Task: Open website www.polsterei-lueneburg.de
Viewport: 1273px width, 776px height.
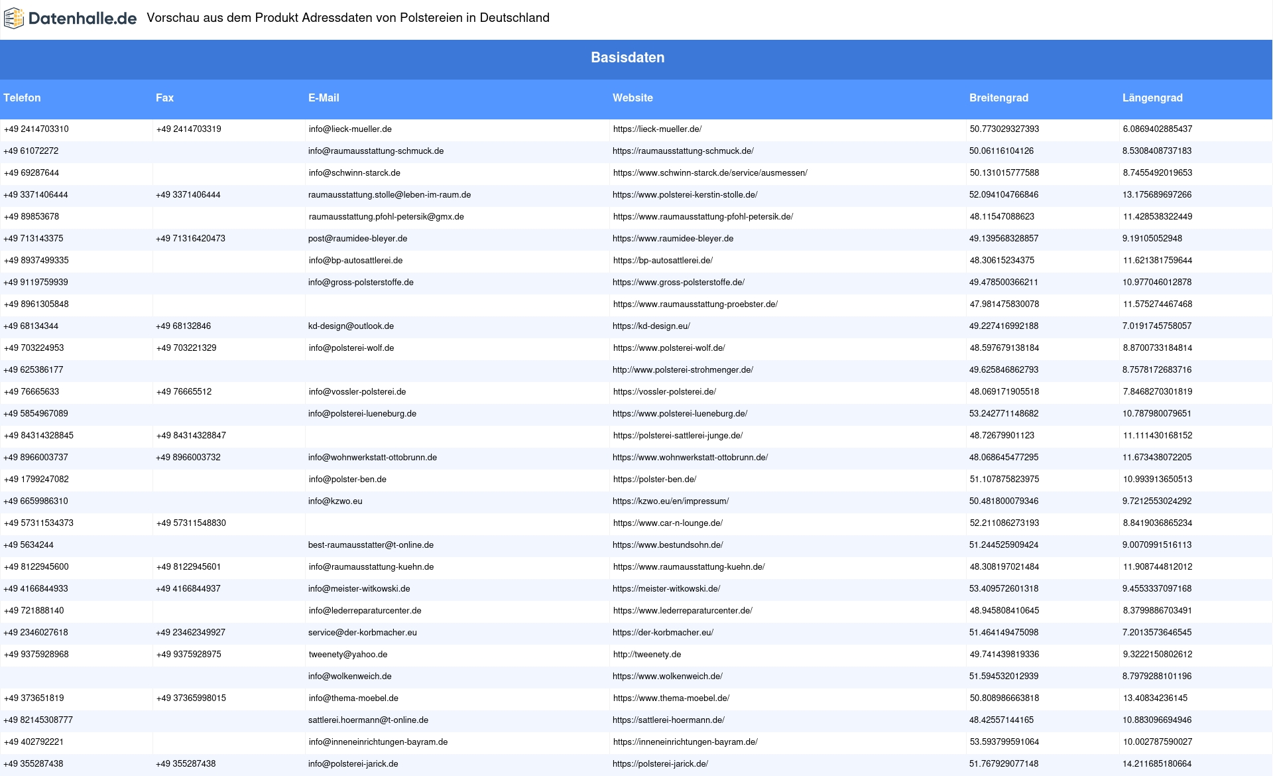Action: (x=680, y=414)
